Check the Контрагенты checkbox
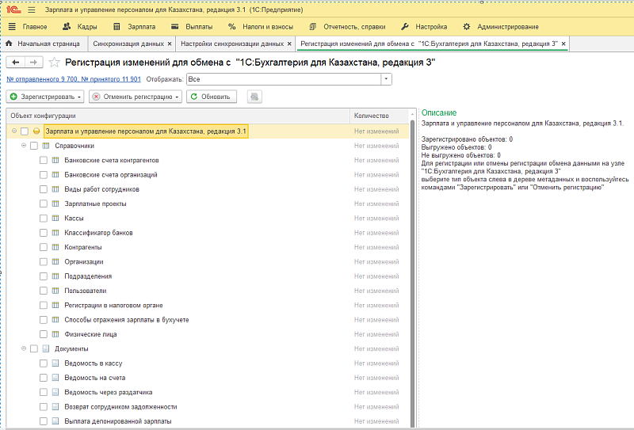Viewport: 634px width, 430px height. point(44,247)
